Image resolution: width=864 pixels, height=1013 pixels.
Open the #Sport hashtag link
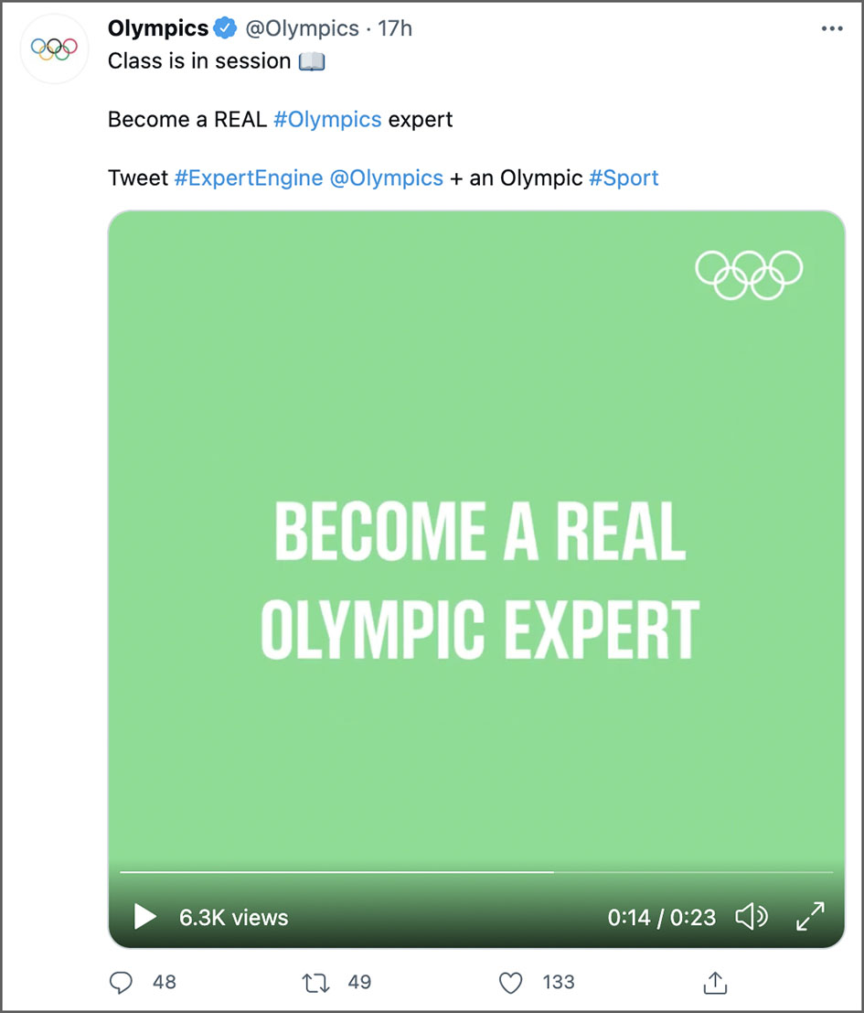tap(624, 178)
